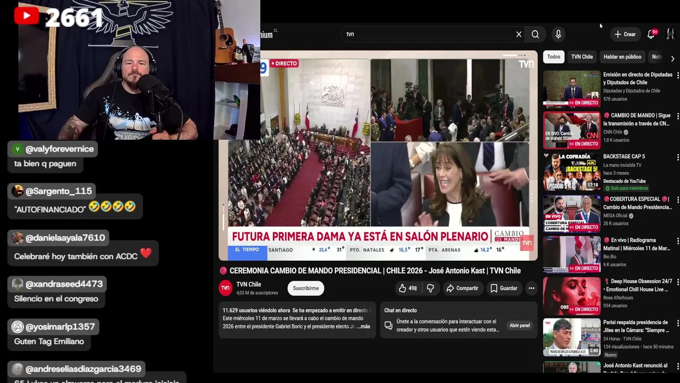
Task: Open options for Deep House Obsession video
Action: tap(677, 282)
